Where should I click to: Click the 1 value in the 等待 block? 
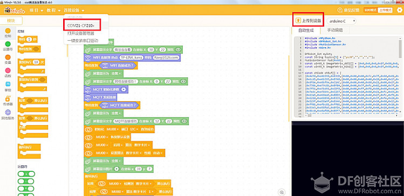tap(30, 40)
